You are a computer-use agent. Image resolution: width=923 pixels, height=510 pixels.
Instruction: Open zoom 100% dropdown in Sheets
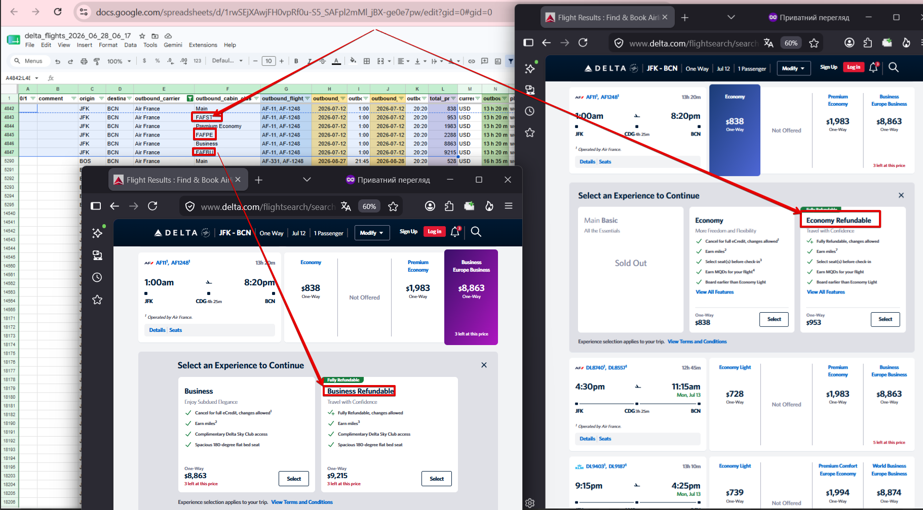119,61
